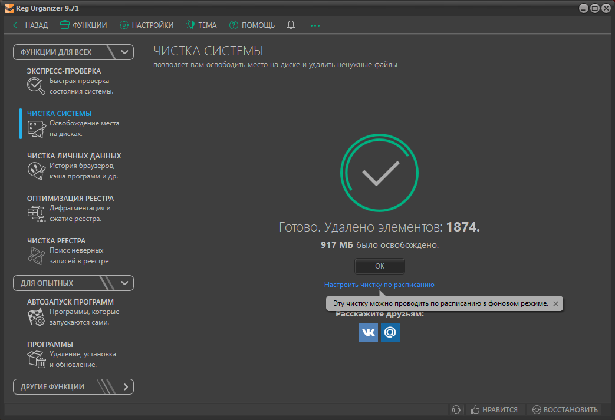Screen dimensions: 615x420
Task: Click Восстановить in the status bar
Action: (565, 409)
